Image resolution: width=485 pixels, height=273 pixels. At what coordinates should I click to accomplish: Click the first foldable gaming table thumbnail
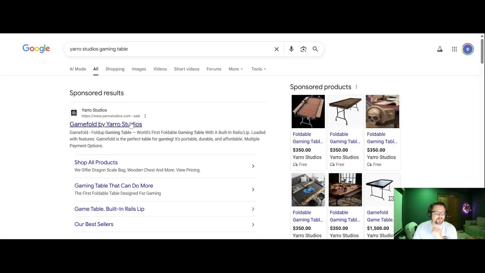point(308,111)
